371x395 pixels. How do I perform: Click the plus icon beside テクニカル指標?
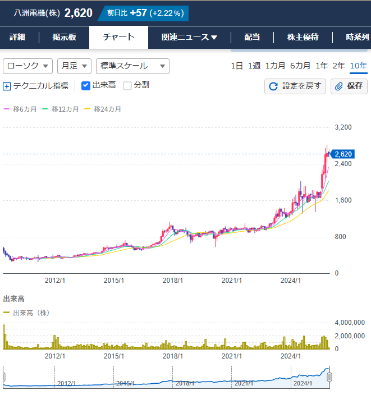[x=7, y=86]
